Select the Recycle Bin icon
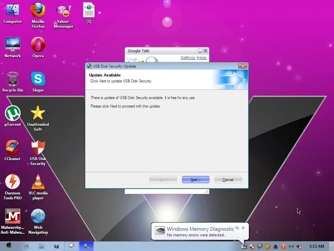The width and height of the screenshot is (334, 251). [13, 82]
